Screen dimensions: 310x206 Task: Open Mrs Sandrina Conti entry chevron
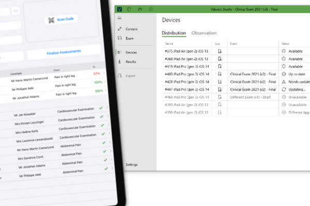point(111,151)
